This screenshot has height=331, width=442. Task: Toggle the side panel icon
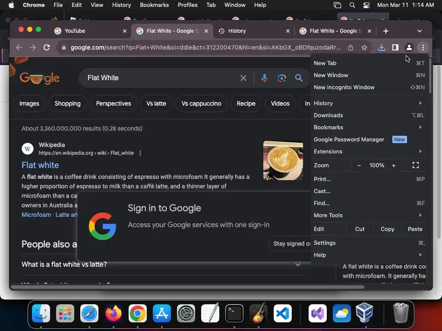pyautogui.click(x=395, y=47)
